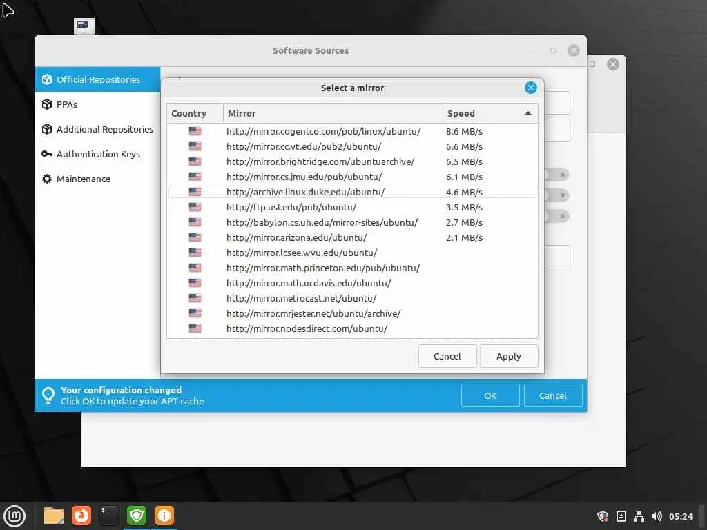Click the lightbulb icon in the notification bar
Image resolution: width=707 pixels, height=530 pixels.
coord(48,395)
